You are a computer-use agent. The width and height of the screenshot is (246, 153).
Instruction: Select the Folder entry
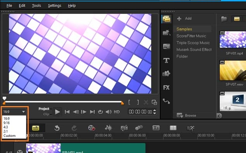point(182,57)
